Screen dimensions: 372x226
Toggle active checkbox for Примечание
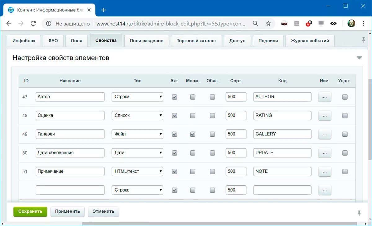point(175,171)
